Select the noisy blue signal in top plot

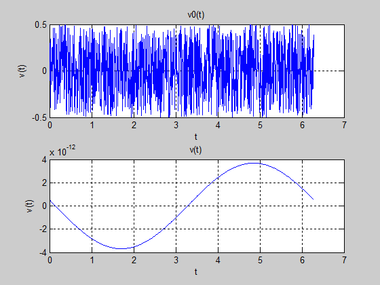coord(182,71)
